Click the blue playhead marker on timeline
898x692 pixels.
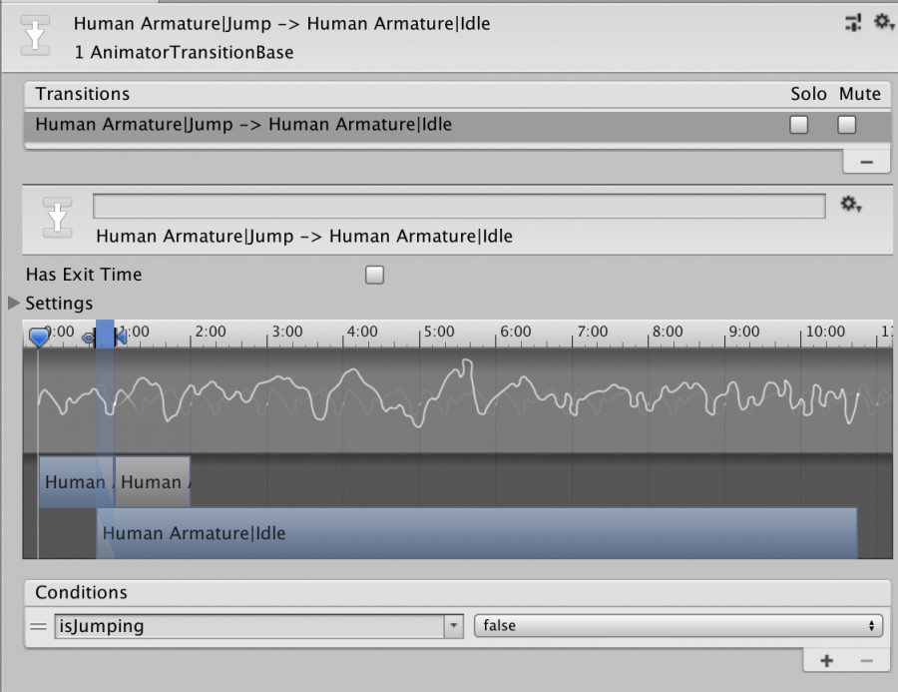click(39, 337)
